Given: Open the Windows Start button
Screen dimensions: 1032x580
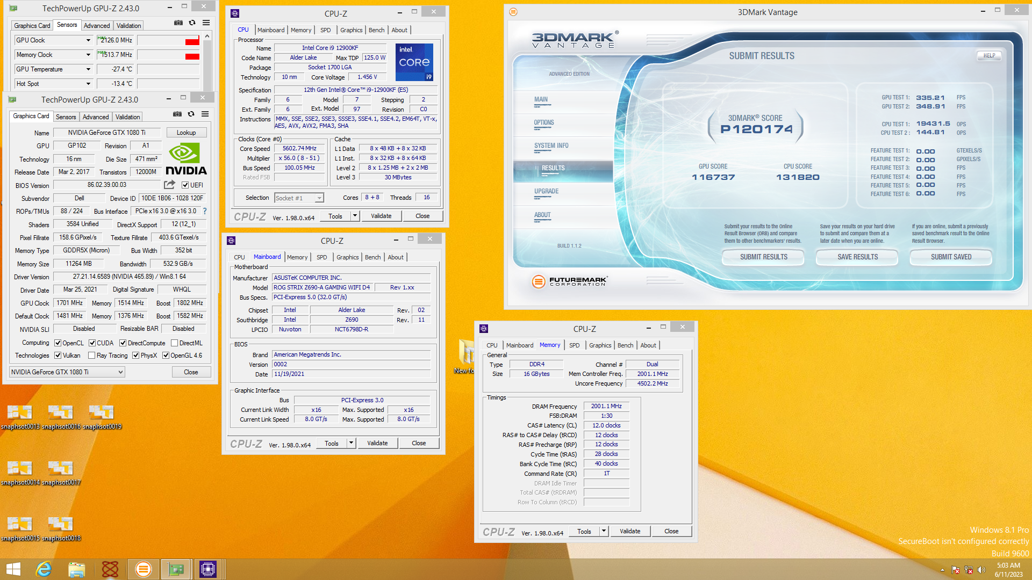Looking at the screenshot, I should 13,569.
